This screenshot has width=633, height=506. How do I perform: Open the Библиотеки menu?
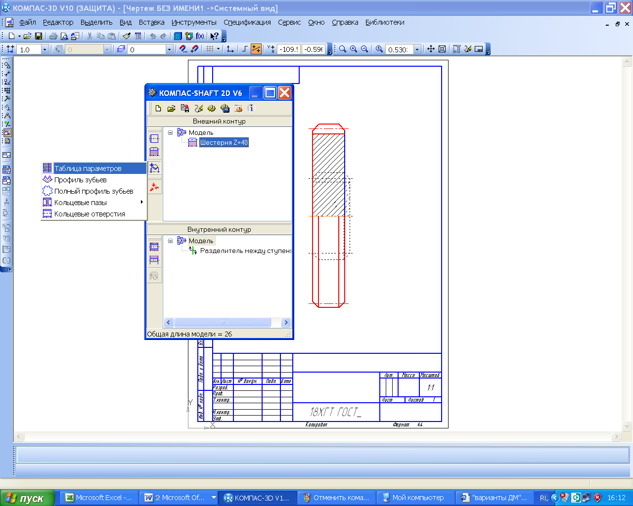click(x=385, y=22)
